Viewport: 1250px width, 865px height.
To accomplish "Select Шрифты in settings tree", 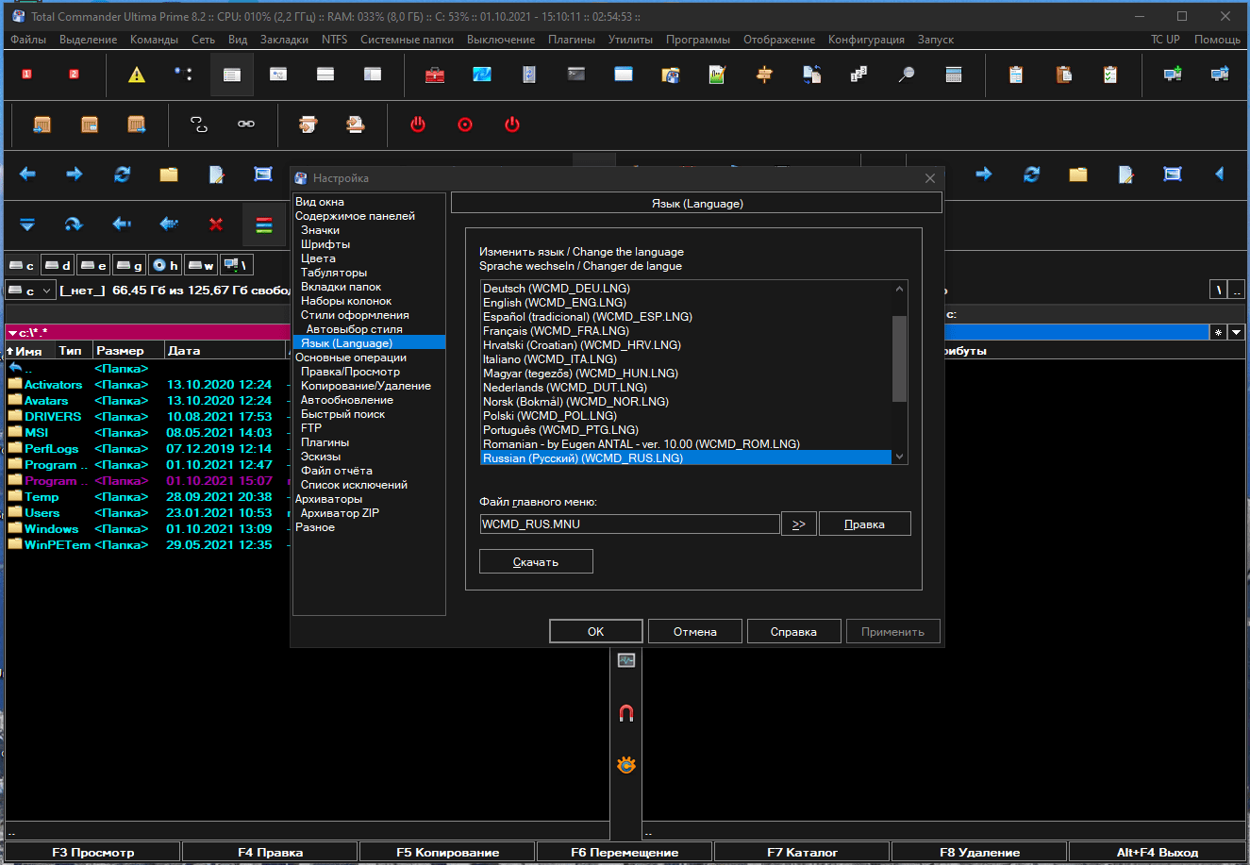I will point(325,244).
